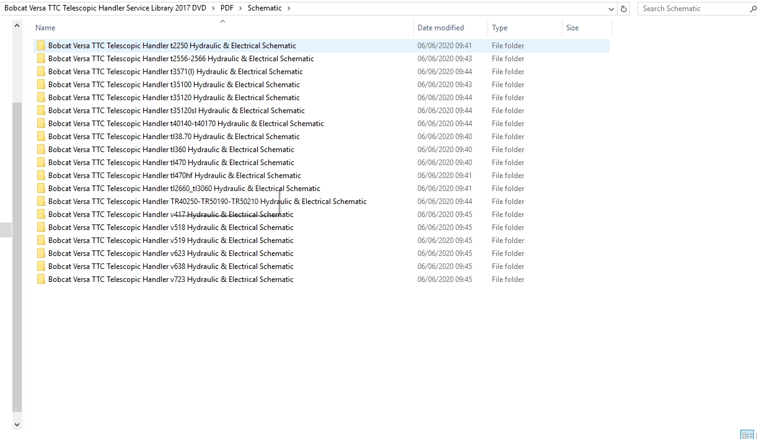Click the tl38.70 folder icon

(x=41, y=137)
